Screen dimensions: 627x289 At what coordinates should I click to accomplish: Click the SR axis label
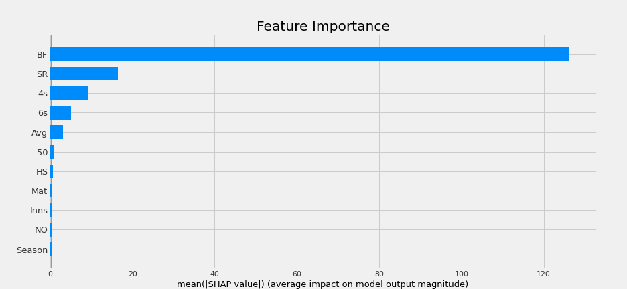click(42, 74)
